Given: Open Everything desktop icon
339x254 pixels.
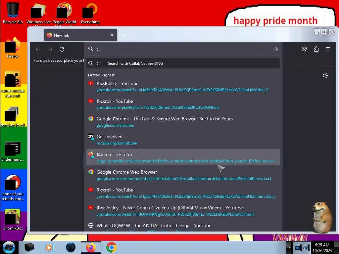Looking at the screenshot, I should click(90, 13).
